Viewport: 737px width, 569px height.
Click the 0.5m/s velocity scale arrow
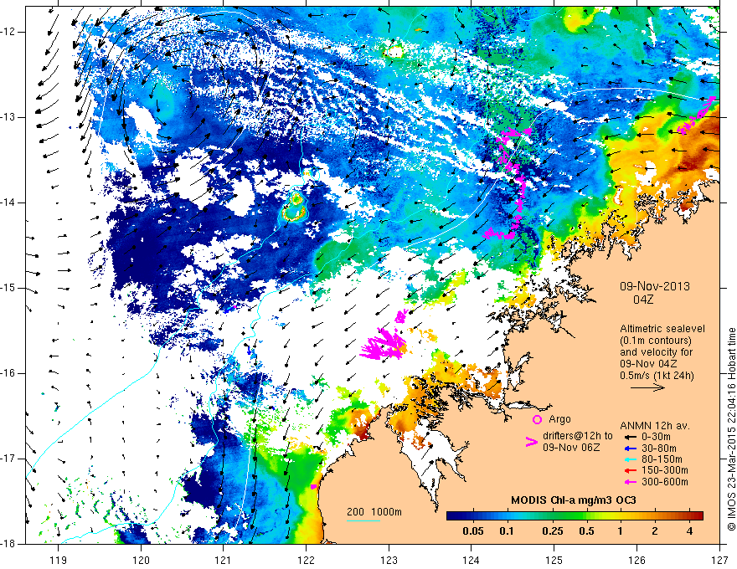pos(647,387)
